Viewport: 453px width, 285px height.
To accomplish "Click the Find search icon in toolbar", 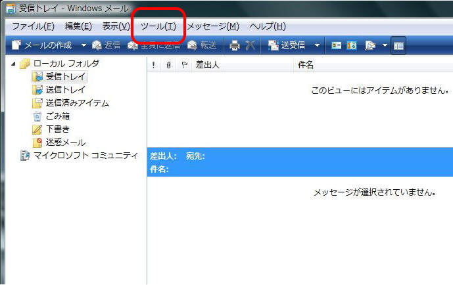I will click(370, 45).
